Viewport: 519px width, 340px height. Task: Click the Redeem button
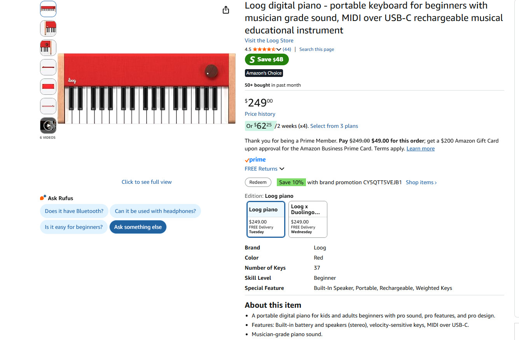[x=258, y=182]
